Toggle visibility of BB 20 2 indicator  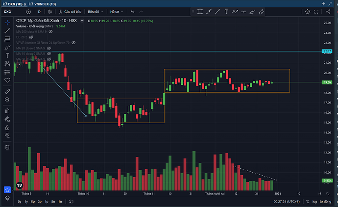pyautogui.click(x=31, y=37)
